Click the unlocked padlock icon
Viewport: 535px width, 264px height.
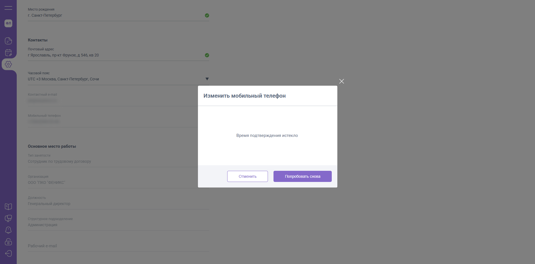click(8, 242)
